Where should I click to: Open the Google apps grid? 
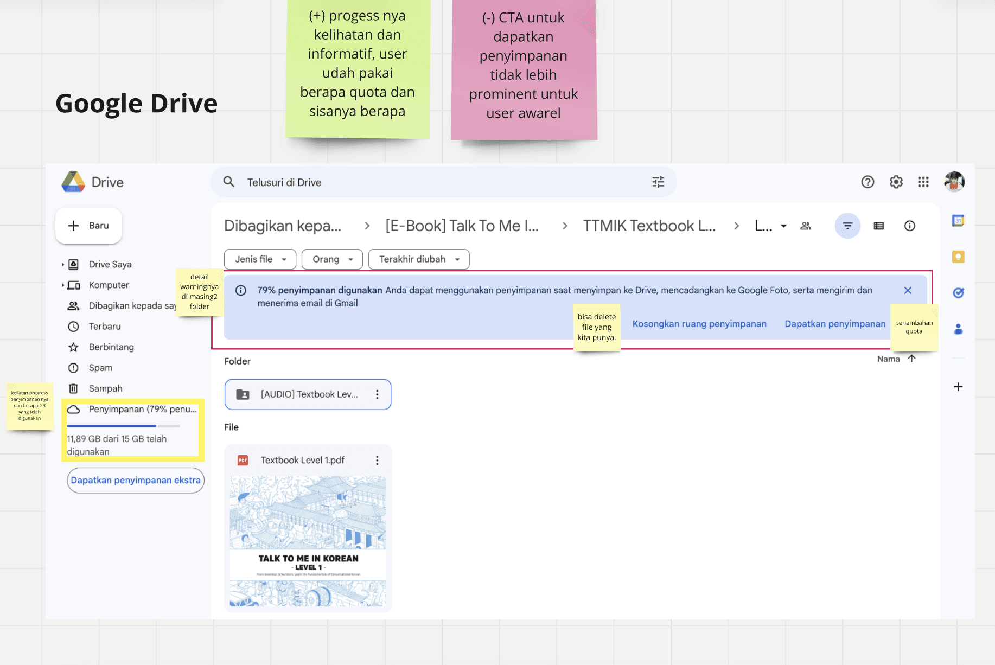923,182
